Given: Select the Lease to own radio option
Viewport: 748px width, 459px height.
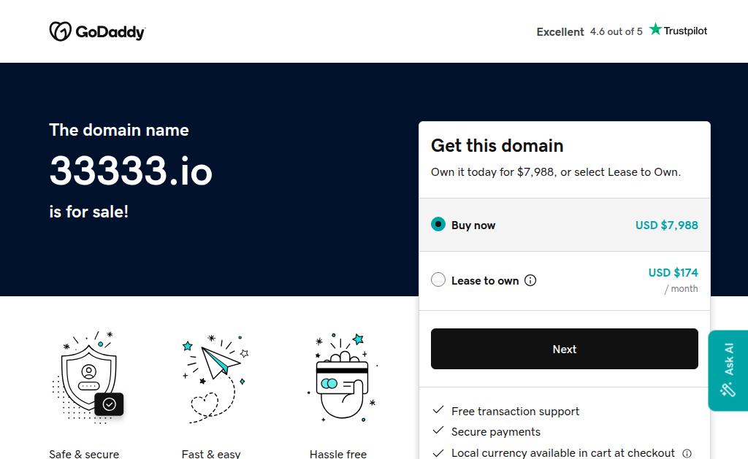Looking at the screenshot, I should [438, 279].
